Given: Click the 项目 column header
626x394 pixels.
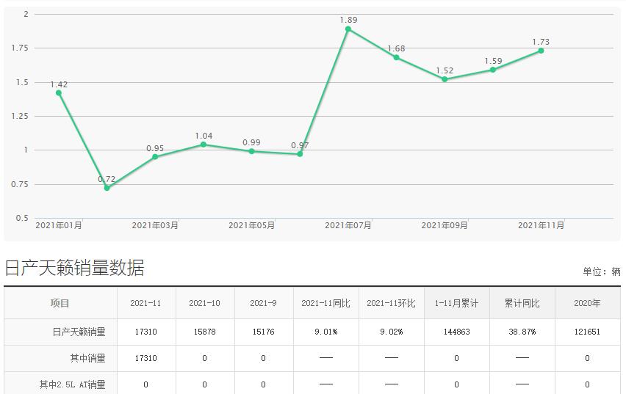Looking at the screenshot, I should (x=60, y=303).
